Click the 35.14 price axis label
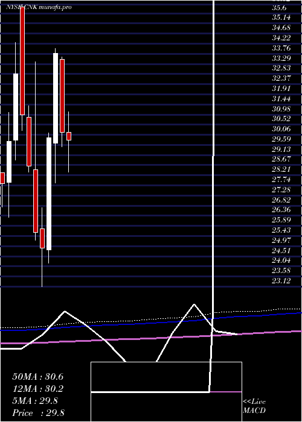The width and height of the screenshot is (302, 422). [x=281, y=17]
